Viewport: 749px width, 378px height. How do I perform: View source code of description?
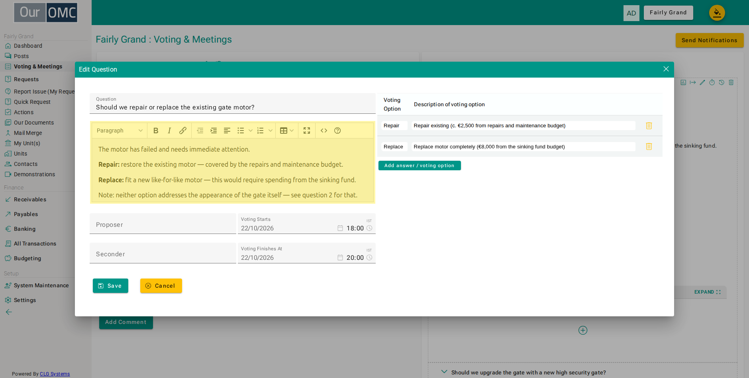click(x=324, y=131)
